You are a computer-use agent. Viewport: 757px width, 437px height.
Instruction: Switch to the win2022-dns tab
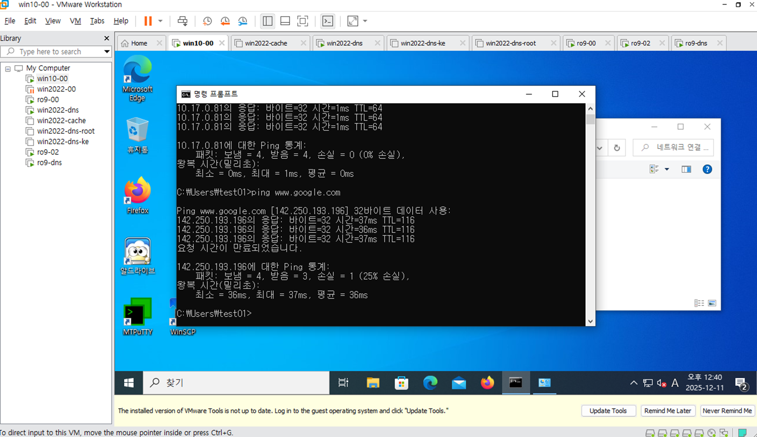pyautogui.click(x=344, y=43)
